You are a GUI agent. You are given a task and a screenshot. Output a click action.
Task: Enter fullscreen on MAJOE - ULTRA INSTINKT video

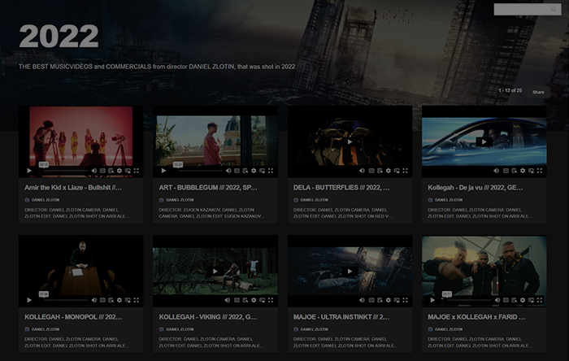point(405,300)
